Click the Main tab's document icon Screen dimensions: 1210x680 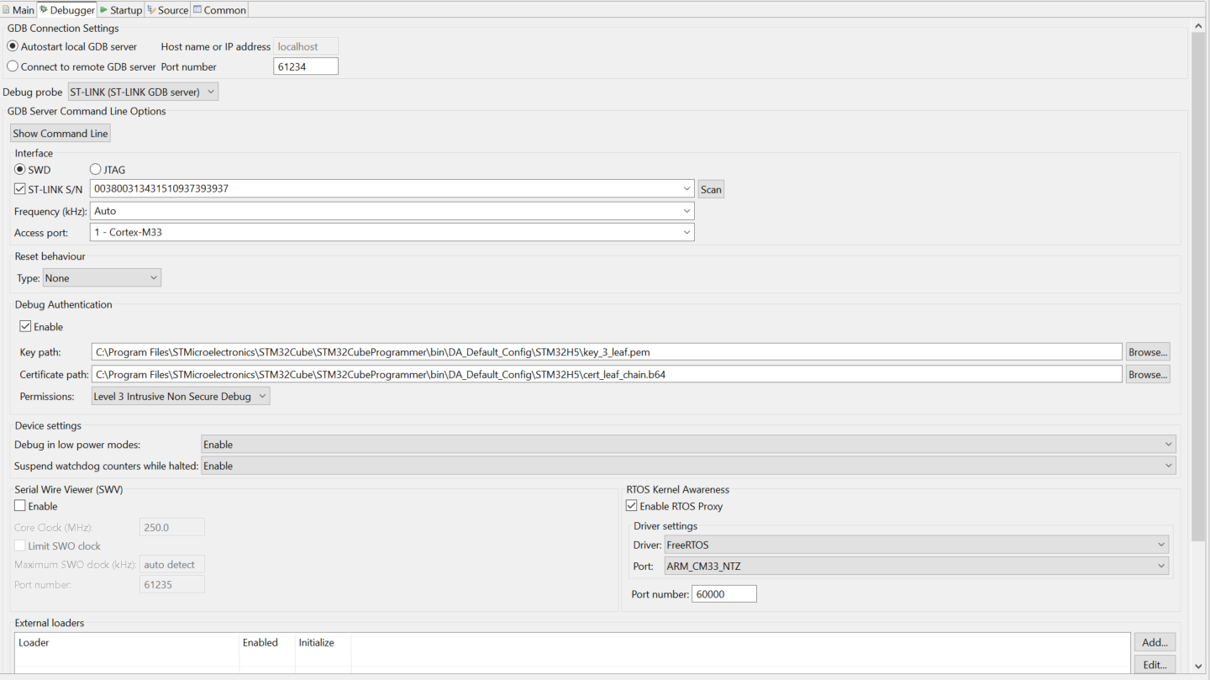[8, 9]
